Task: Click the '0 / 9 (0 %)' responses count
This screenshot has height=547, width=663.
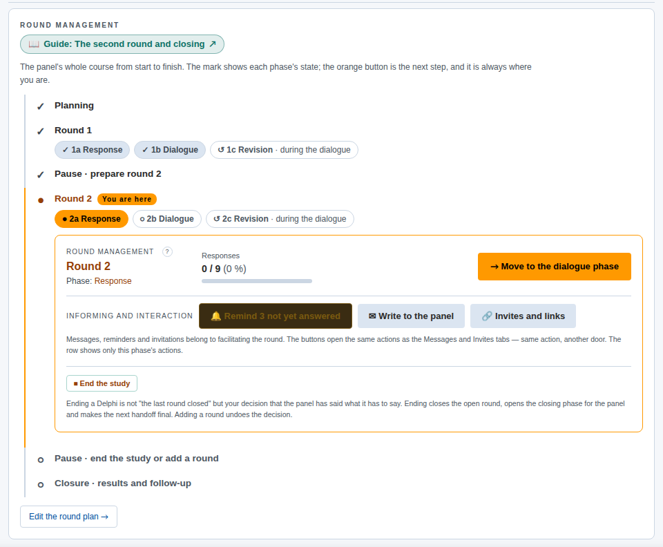Action: tap(224, 269)
